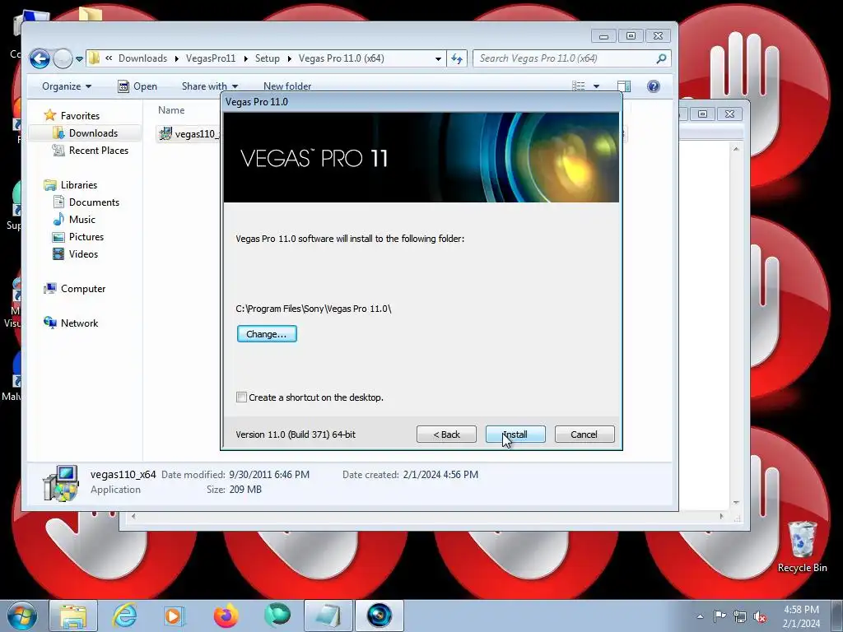Open Music library in navigation pane
The image size is (843, 632).
click(82, 219)
